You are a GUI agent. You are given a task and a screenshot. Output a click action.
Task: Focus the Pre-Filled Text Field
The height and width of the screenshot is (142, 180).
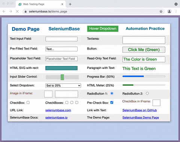click(x=61, y=49)
